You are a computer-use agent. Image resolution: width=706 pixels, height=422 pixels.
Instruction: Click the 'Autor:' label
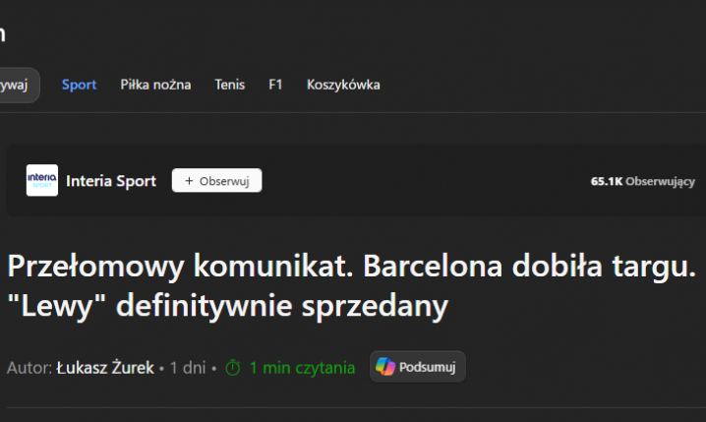tap(29, 368)
